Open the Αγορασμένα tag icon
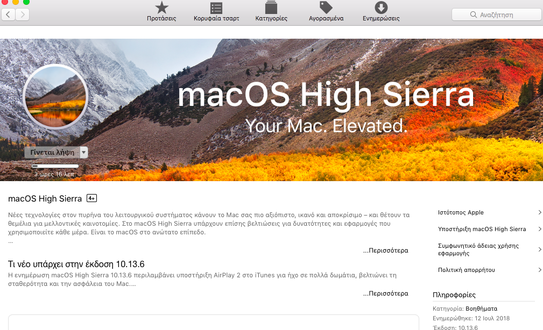The width and height of the screenshot is (543, 330). tap(326, 8)
